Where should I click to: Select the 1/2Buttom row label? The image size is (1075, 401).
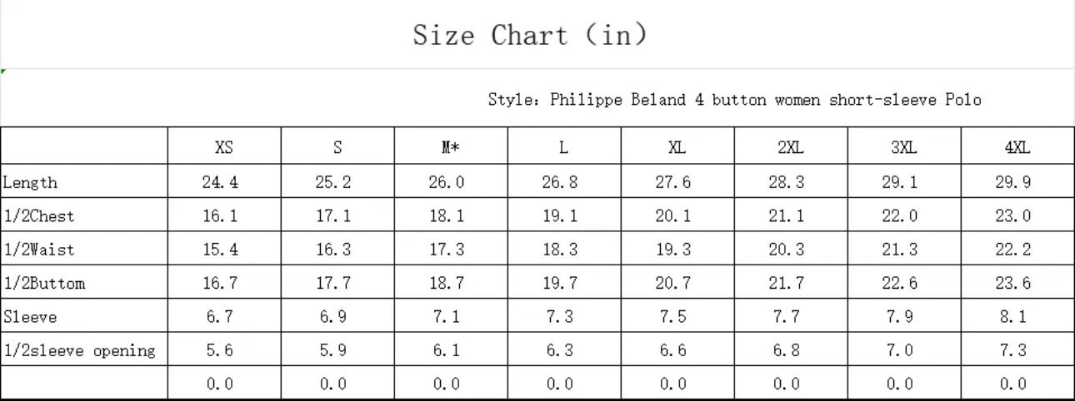[x=43, y=284]
